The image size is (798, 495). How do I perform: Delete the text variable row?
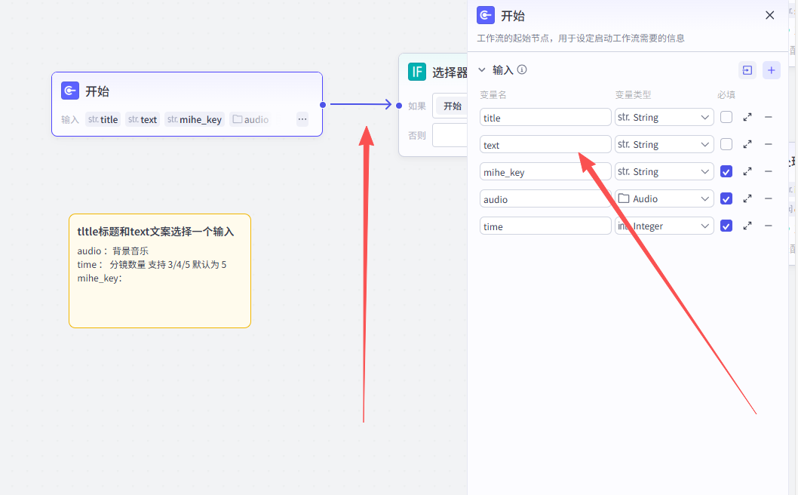tap(768, 145)
